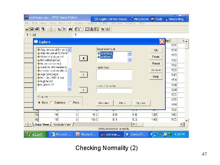
Task: Click the Open File toolbar icon
Action: 27,29
